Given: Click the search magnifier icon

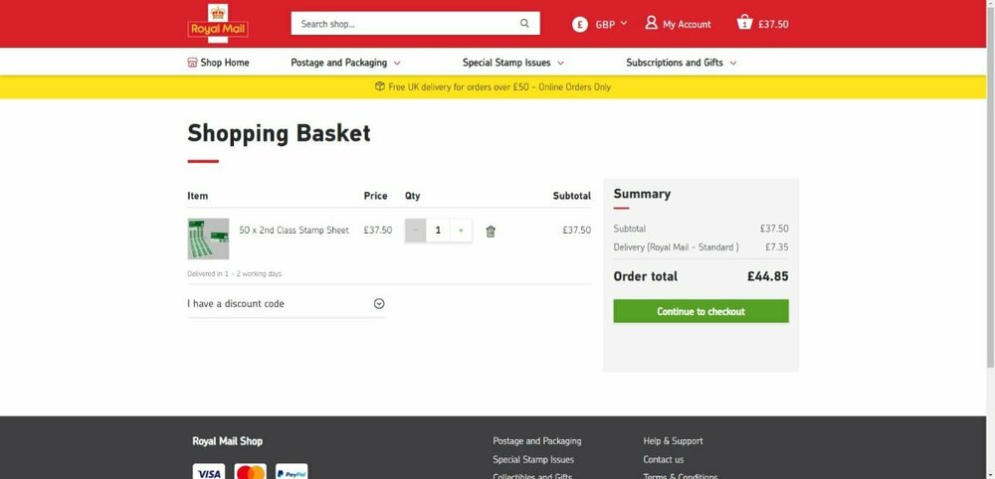Looking at the screenshot, I should coord(524,24).
